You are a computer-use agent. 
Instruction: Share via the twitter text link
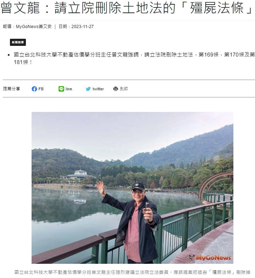point(98,89)
